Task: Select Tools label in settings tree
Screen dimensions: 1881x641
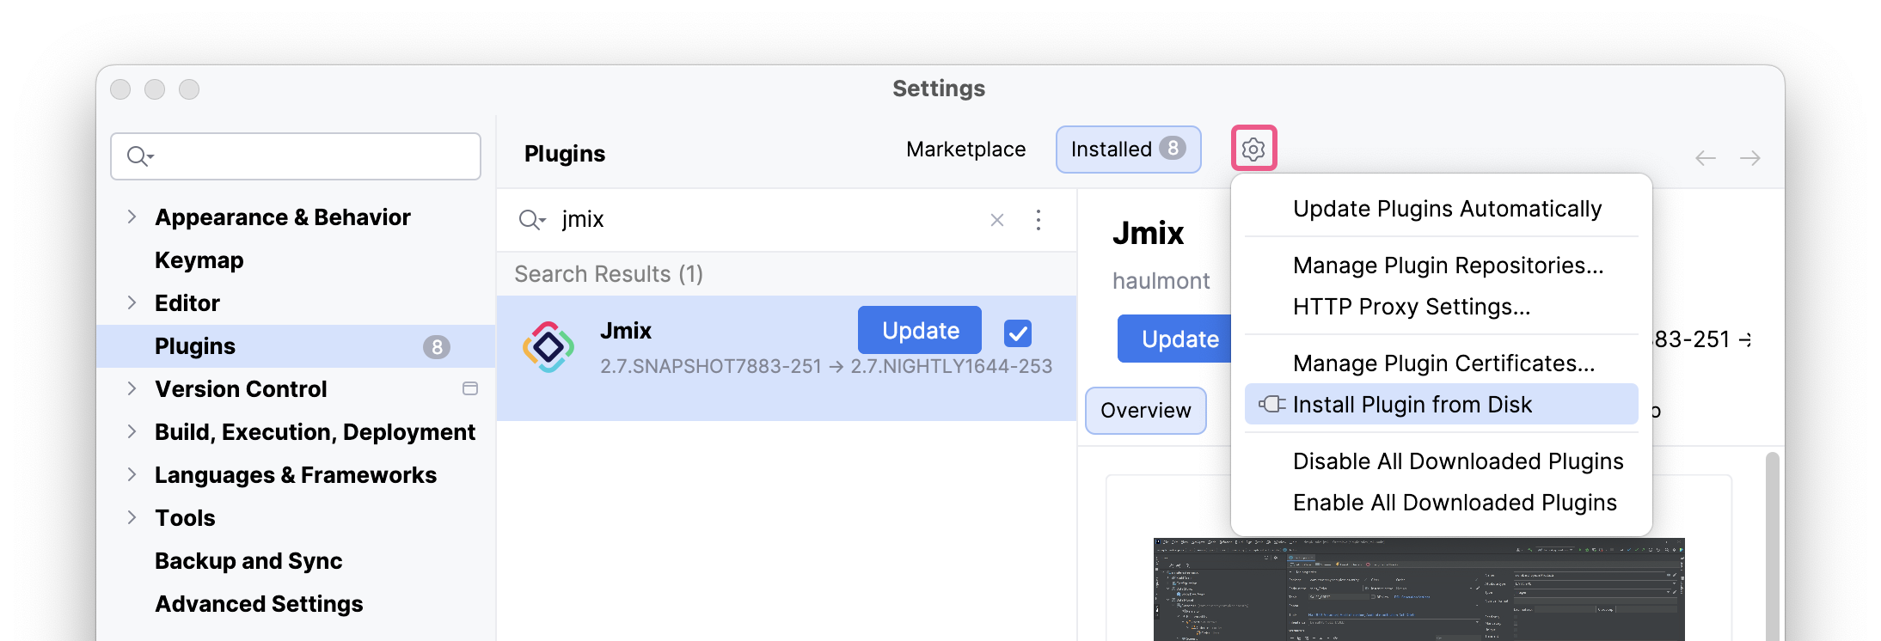Action: [x=185, y=517]
